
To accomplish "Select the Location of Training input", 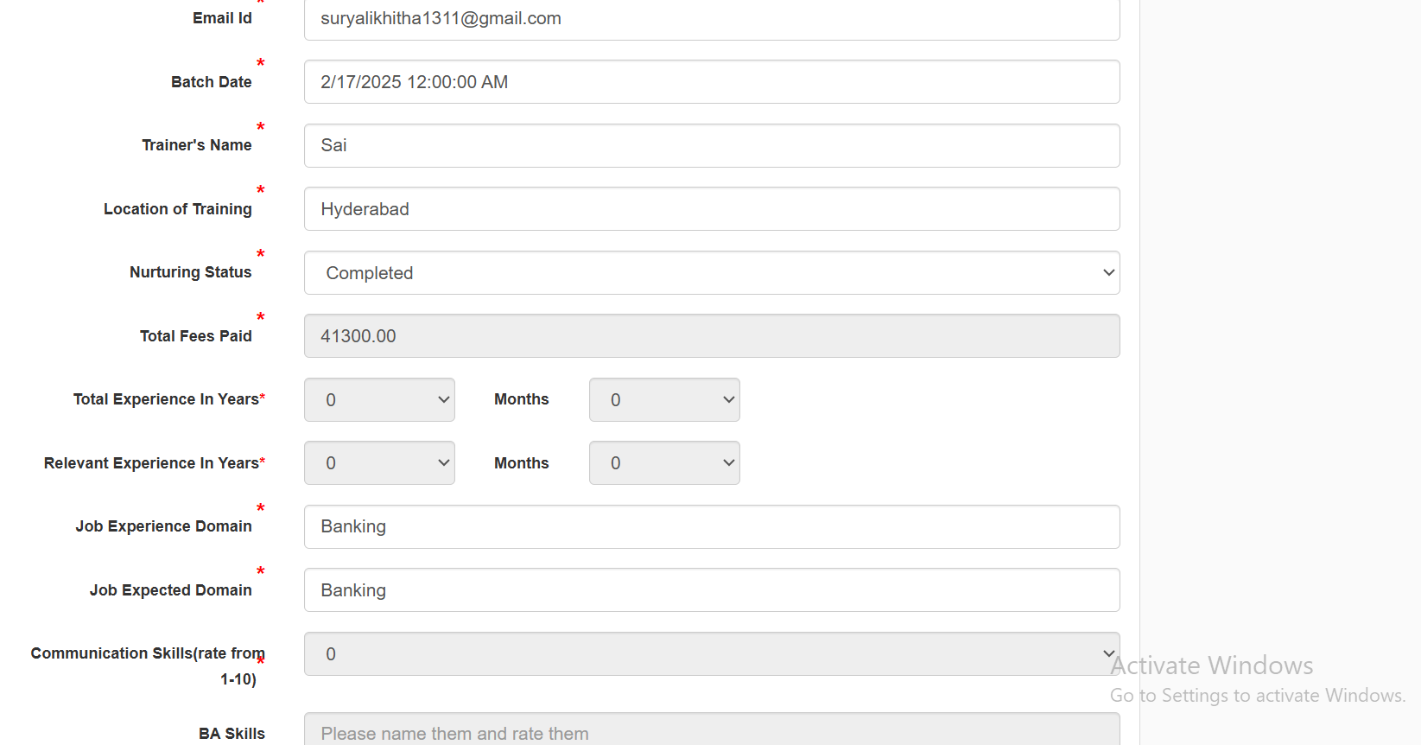I will (x=711, y=209).
